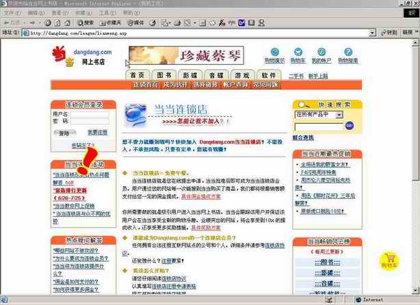420x305 pixels.
Task: Click the 珍藏蔡琴 banner advertisement
Action: (x=186, y=55)
